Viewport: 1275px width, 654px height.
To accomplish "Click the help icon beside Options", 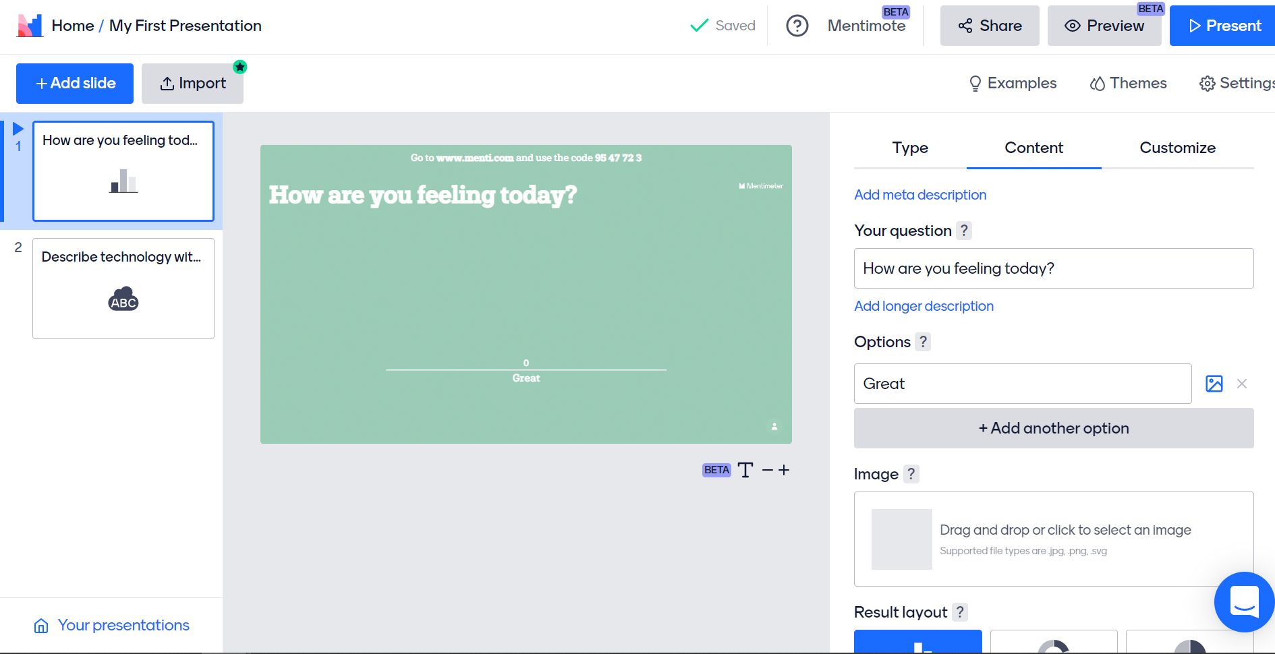I will click(923, 342).
